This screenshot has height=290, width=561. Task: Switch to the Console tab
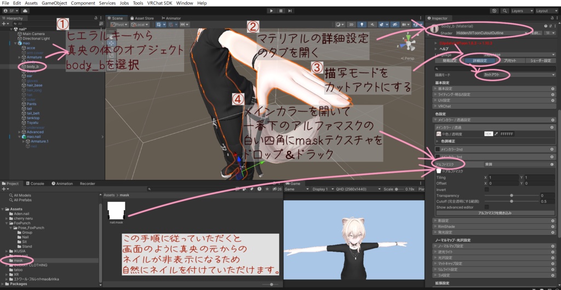pyautogui.click(x=35, y=183)
